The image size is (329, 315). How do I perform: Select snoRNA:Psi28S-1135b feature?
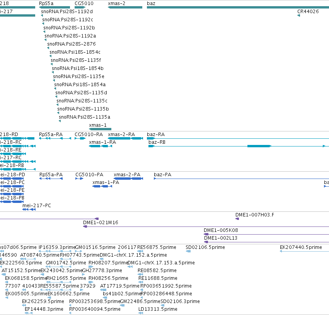point(58,113)
